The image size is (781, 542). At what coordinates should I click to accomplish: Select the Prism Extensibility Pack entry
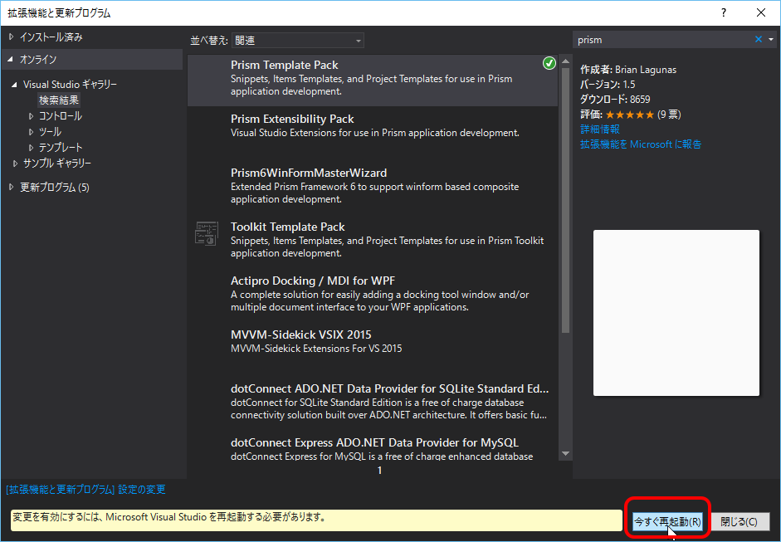tap(373, 133)
